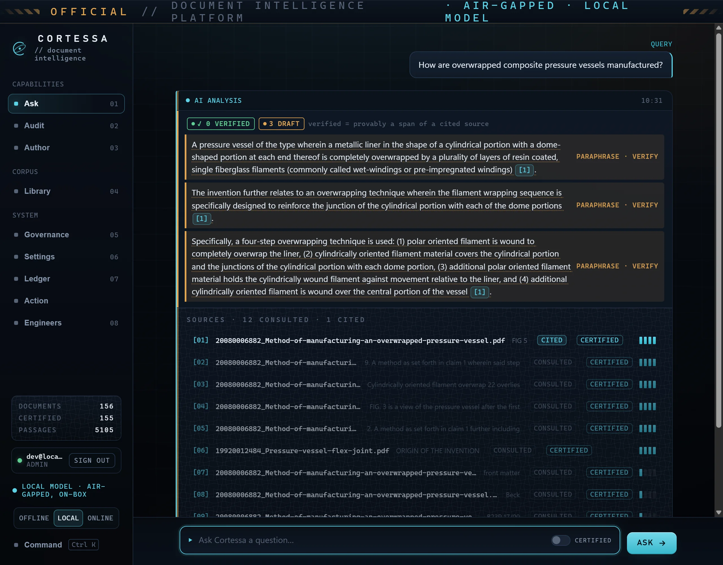Open the Engineers page

66,323
